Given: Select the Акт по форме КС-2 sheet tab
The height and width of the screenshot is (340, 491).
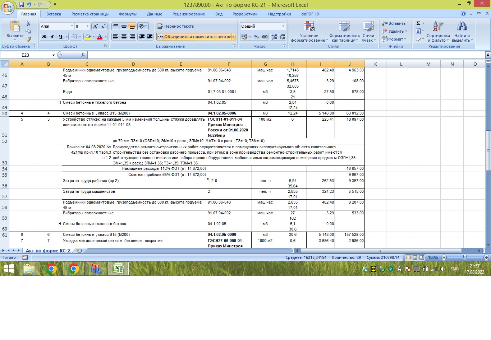Looking at the screenshot, I should point(48,251).
